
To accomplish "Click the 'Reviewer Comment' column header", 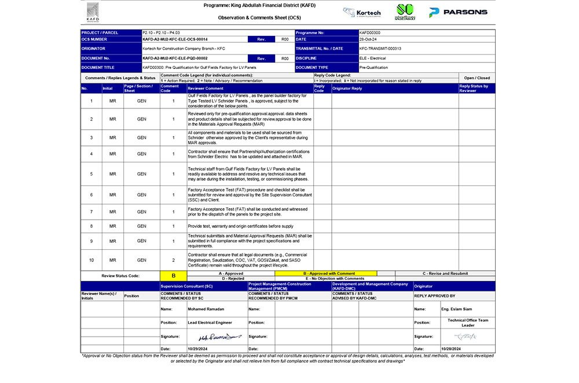I will (249, 88).
